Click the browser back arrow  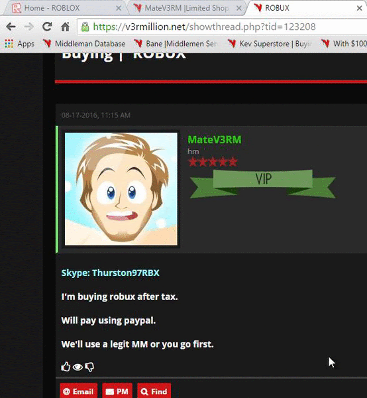(11, 27)
